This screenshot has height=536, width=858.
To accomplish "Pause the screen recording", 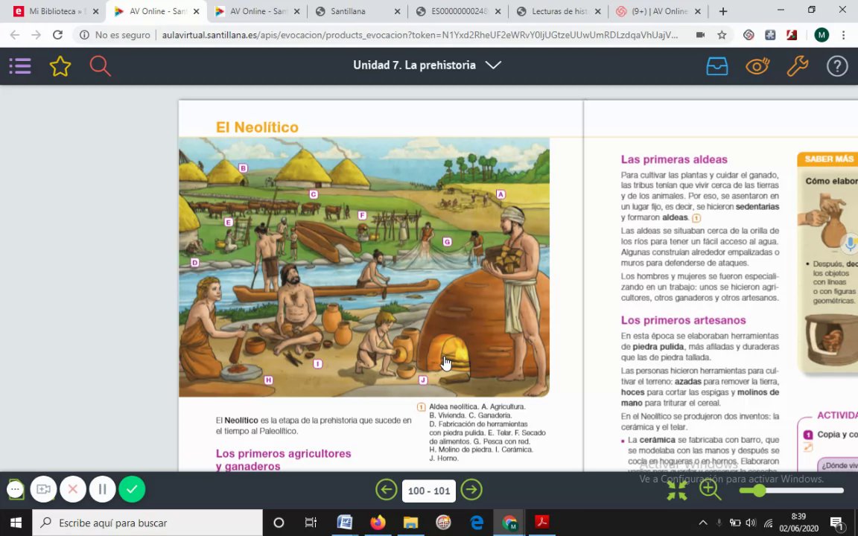I will (102, 489).
